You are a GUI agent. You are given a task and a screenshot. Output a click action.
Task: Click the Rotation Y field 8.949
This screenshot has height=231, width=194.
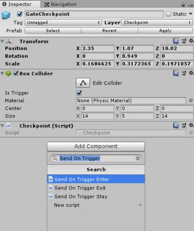(137, 56)
